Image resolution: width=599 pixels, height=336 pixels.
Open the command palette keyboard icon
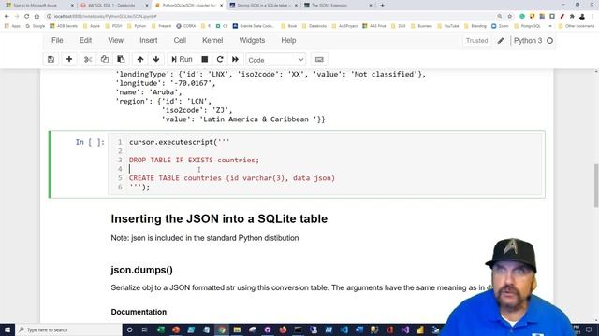[x=319, y=60]
